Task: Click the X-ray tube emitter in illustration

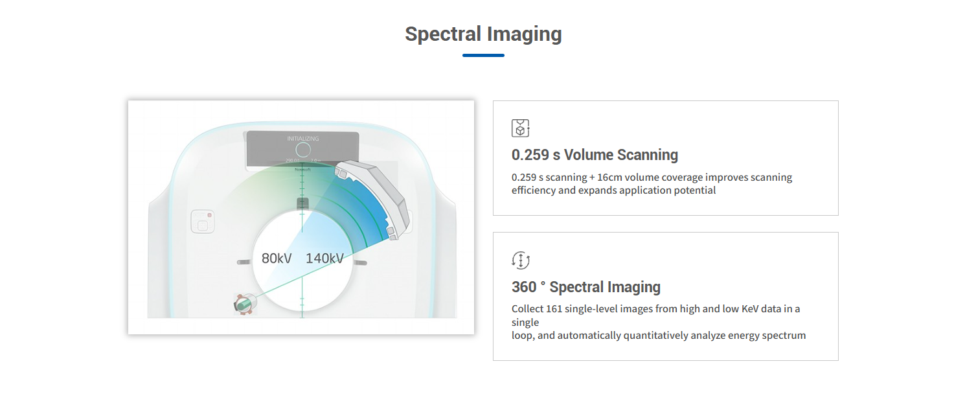Action: coord(245,303)
